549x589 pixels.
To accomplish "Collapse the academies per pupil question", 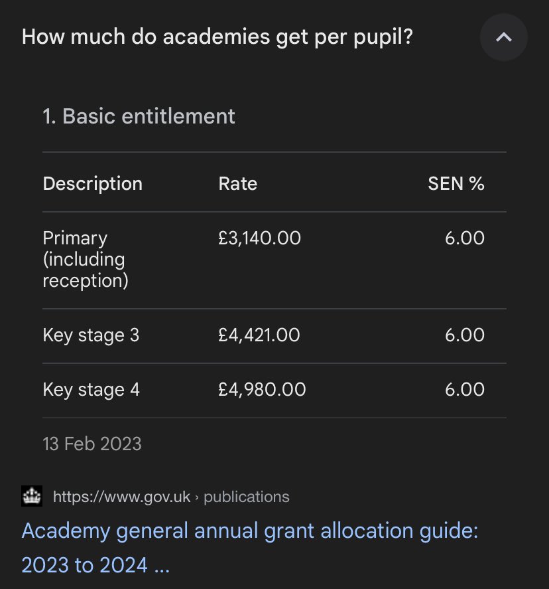I will pyautogui.click(x=504, y=37).
